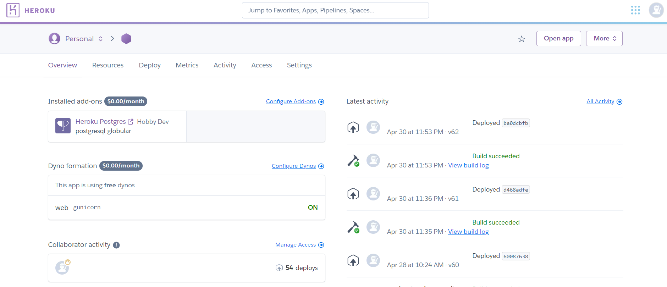This screenshot has width=667, height=287.
Task: View build log for 11:53 PM build
Action: [x=468, y=165]
